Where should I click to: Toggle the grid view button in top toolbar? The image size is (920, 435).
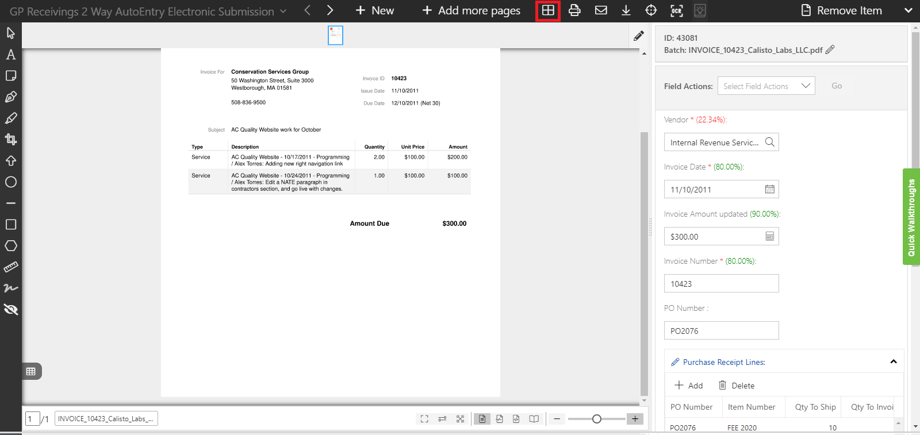[548, 10]
